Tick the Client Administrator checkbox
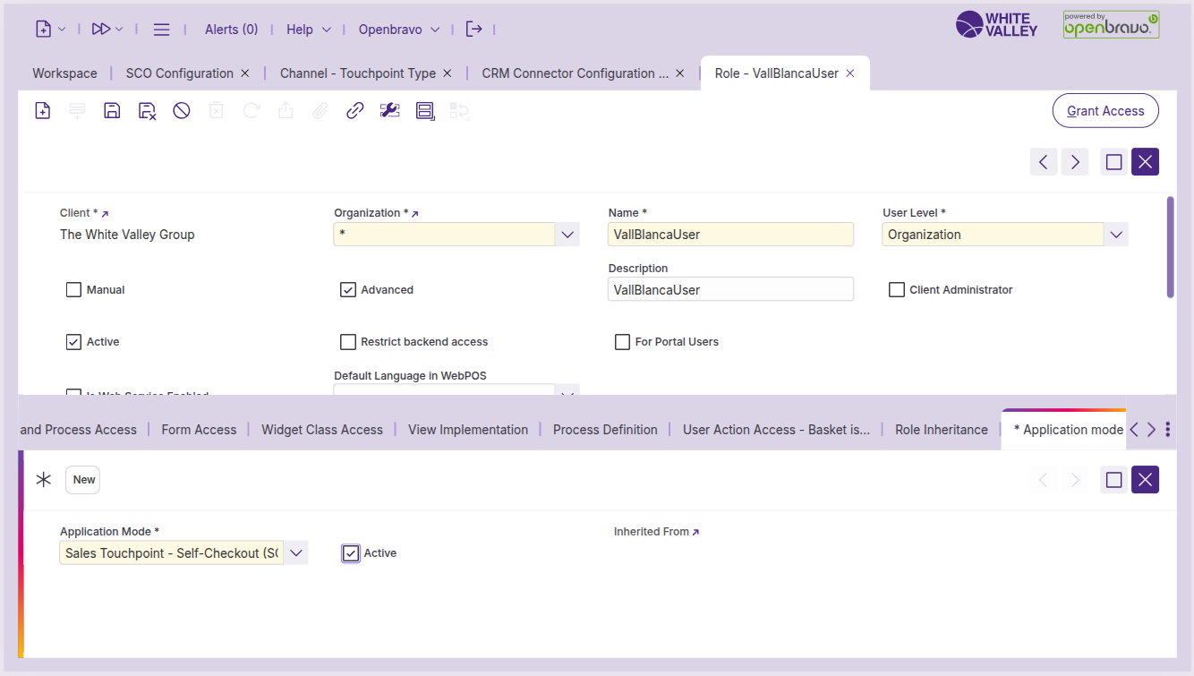This screenshot has height=676, width=1194. pos(896,290)
